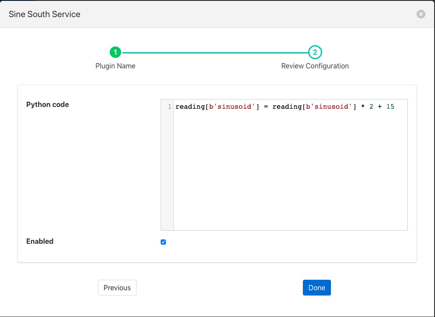The image size is (435, 317).
Task: Go to the Plugin Name step label
Action: [x=115, y=66]
